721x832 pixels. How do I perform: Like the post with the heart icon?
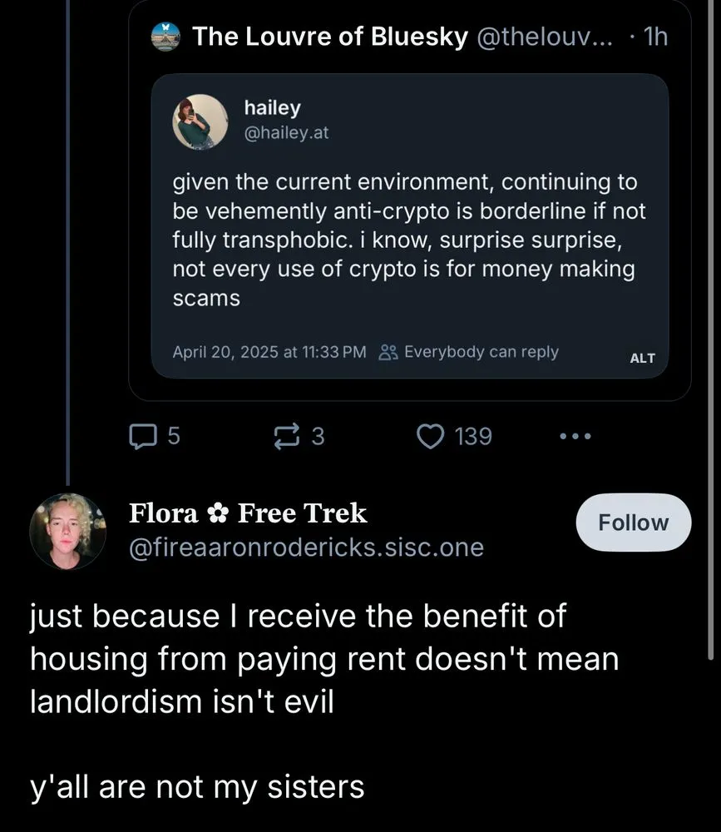(429, 436)
